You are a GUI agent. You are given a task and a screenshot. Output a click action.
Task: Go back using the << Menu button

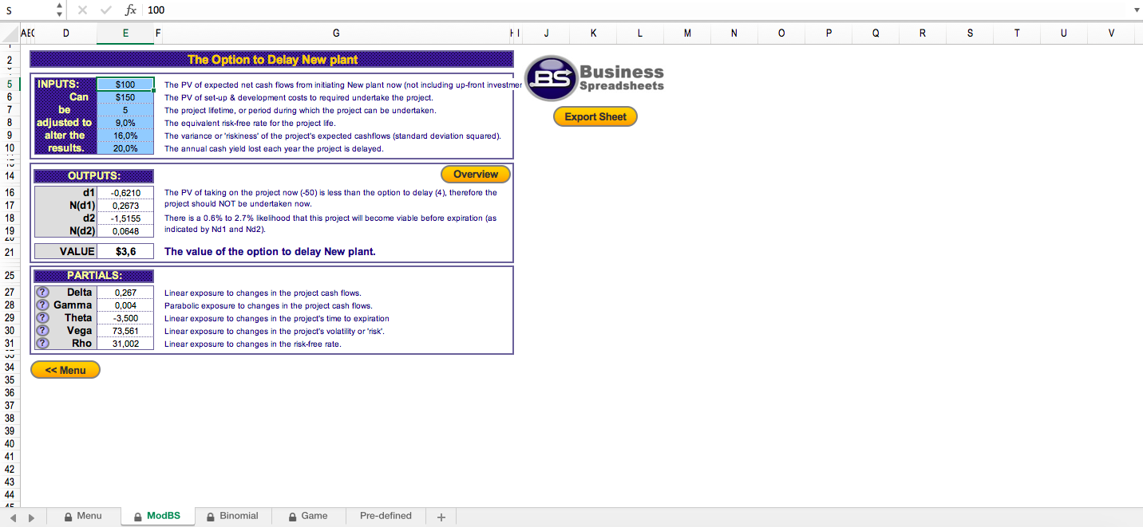(x=65, y=370)
